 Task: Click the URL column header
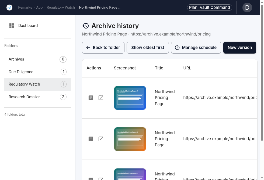187,68
